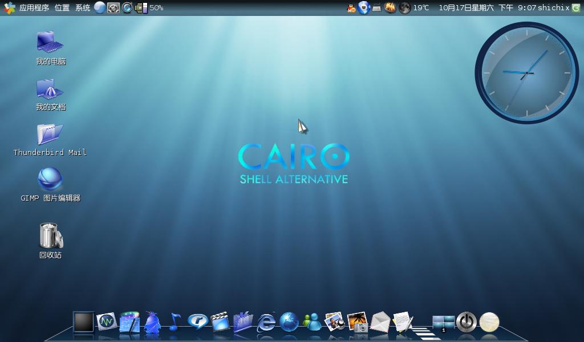Click the CPU monitor showing 50%
The height and width of the screenshot is (342, 584).
[x=149, y=7]
